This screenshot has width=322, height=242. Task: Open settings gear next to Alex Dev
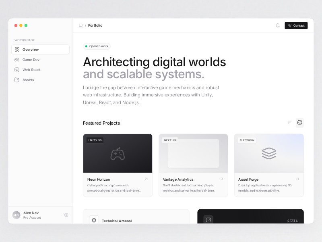66,215
